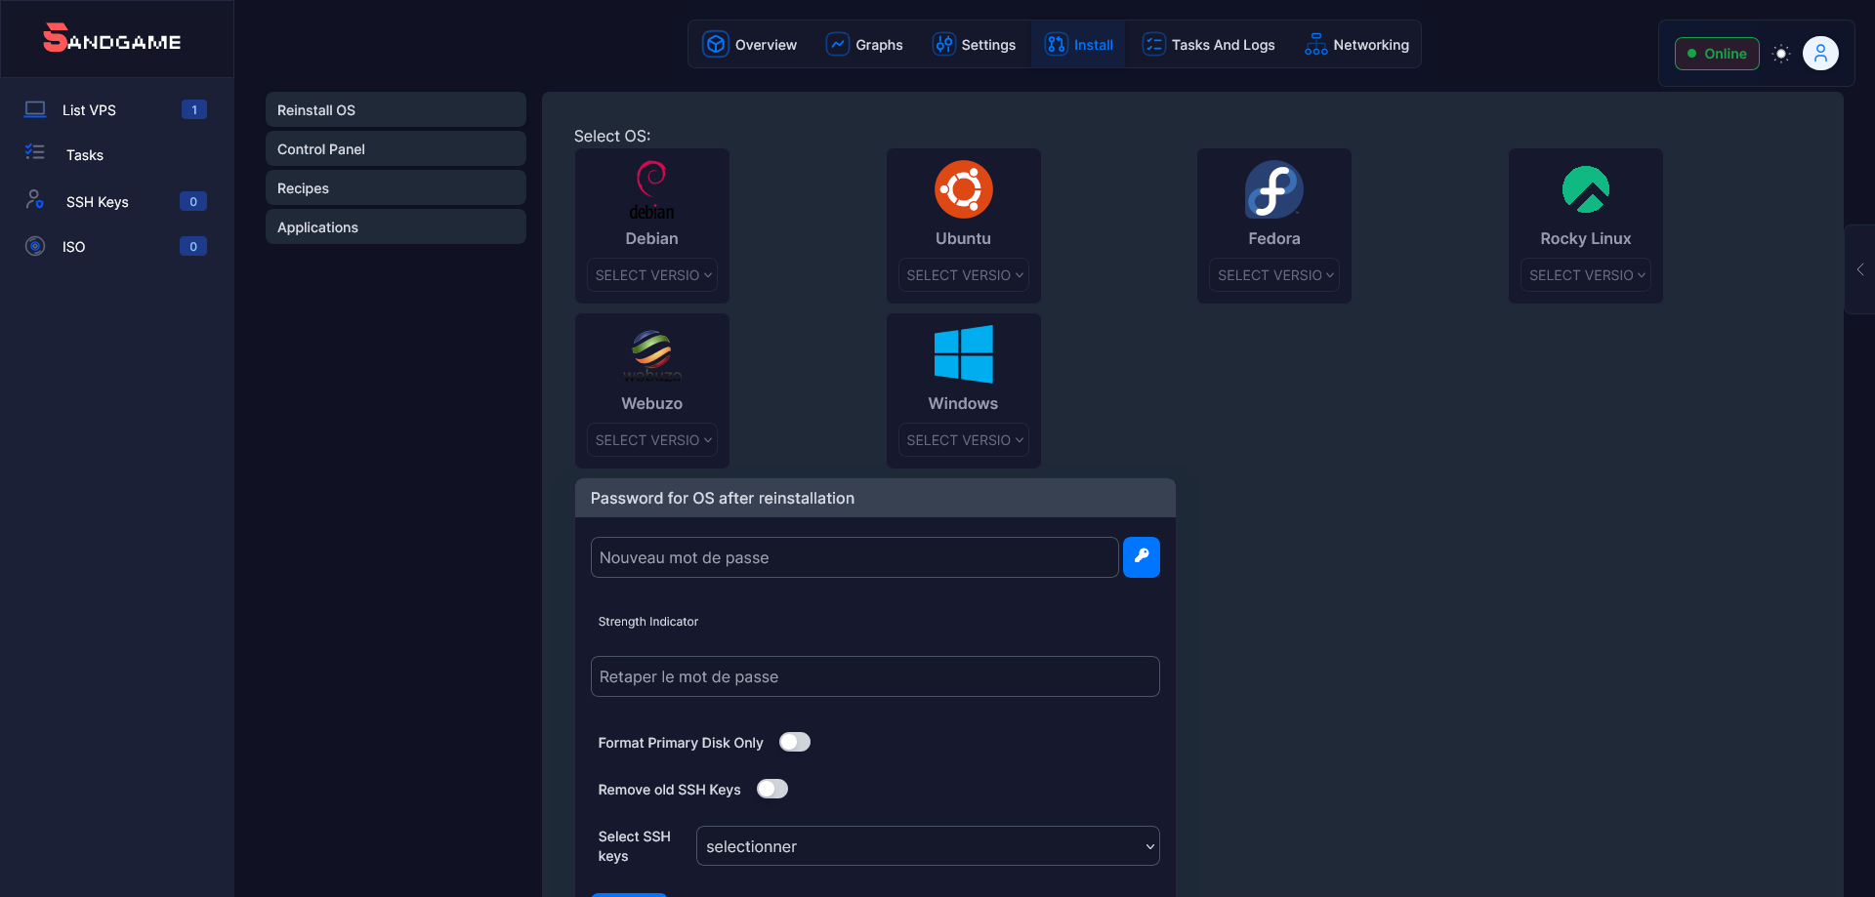Screen dimensions: 1875x897
Task: Click the Nouveau mot de passe field
Action: (x=854, y=557)
